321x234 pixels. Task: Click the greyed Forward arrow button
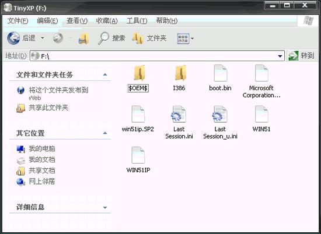click(58, 38)
